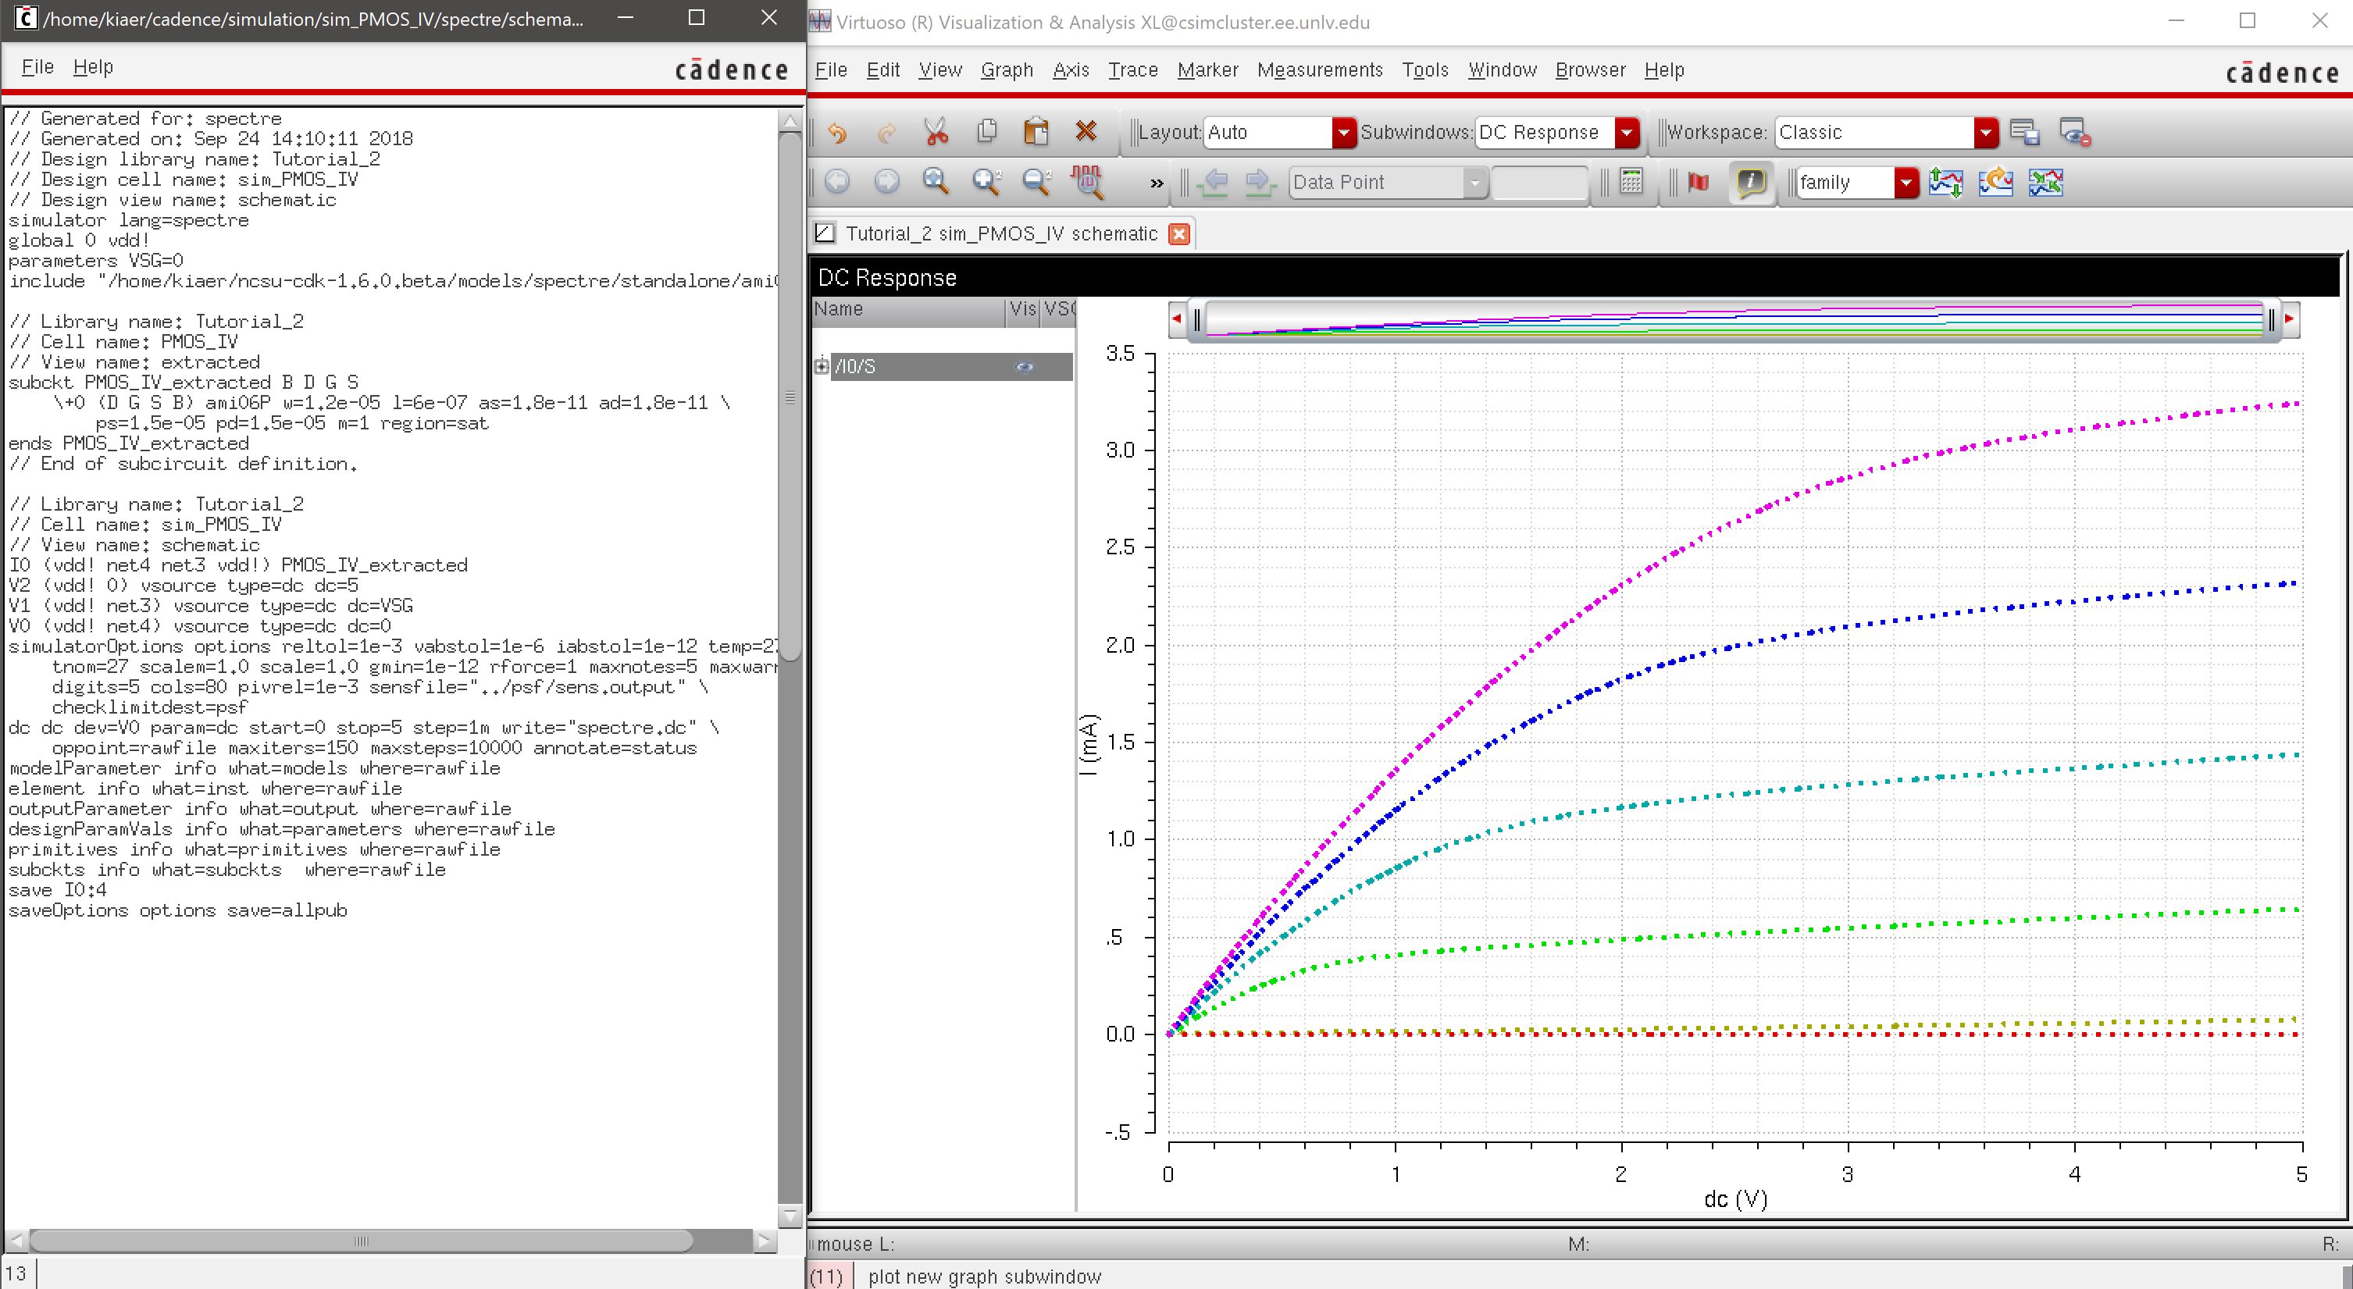Click the empty data point value field
The image size is (2353, 1289).
[x=1539, y=182]
